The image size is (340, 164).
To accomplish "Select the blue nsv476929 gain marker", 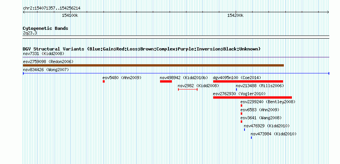I will 244,130.
